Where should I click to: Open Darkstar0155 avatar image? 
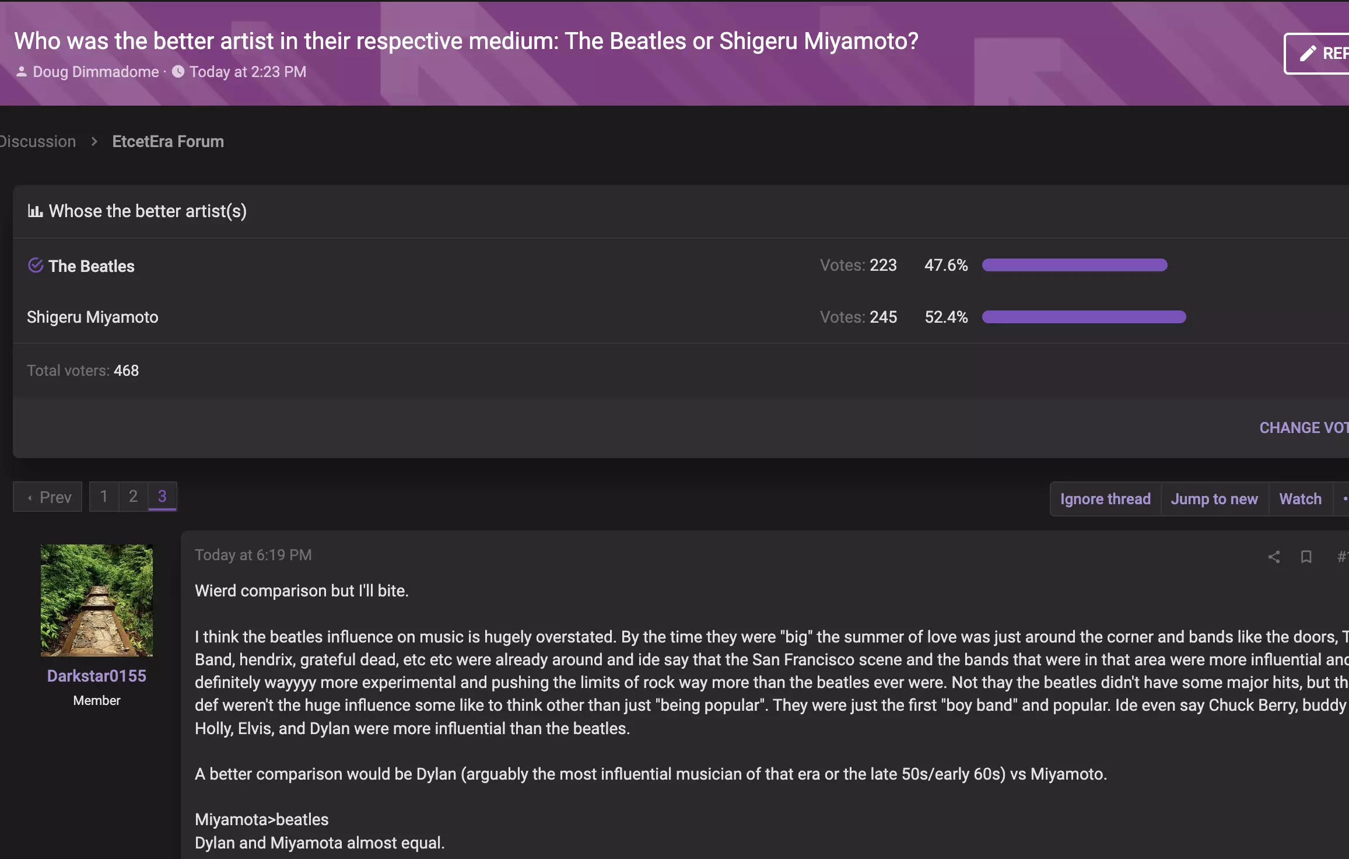pos(97,600)
